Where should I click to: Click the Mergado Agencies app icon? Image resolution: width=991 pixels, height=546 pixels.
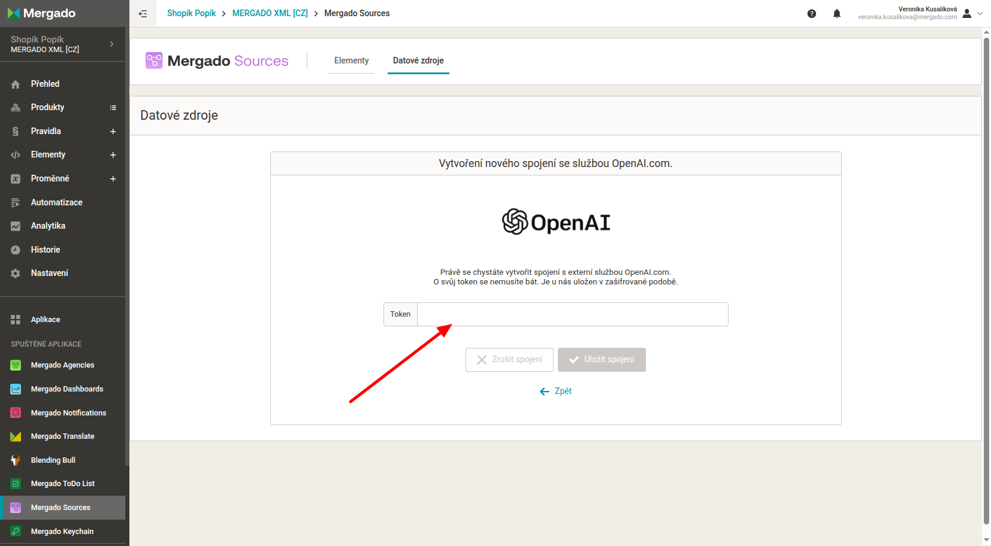tap(16, 365)
